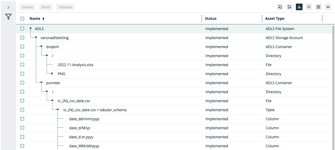Expand the PNG directory node
This screenshot has width=335, height=150.
[52, 74]
